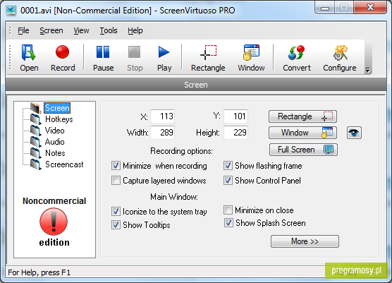Click the 'Main Window:' label
The height and width of the screenshot is (283, 392).
pyautogui.click(x=174, y=197)
